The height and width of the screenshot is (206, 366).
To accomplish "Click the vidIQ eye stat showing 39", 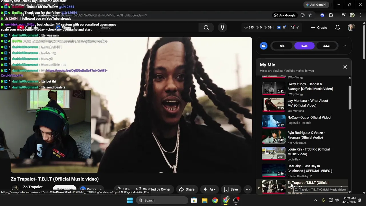I will [x=268, y=27].
